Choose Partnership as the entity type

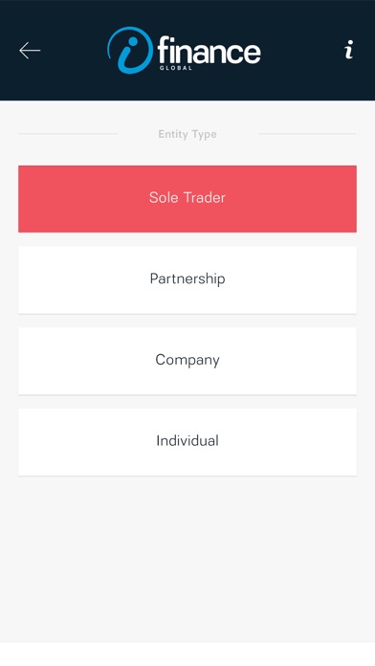pos(187,280)
